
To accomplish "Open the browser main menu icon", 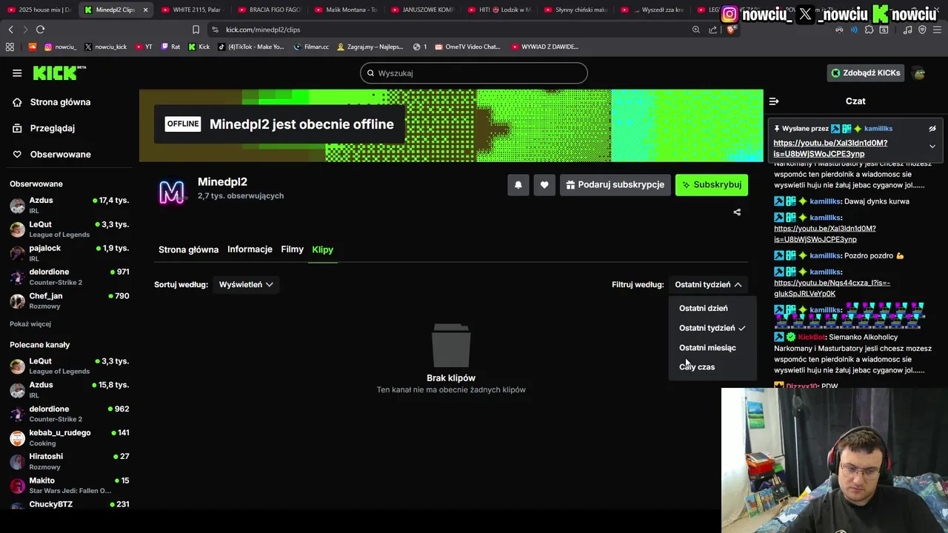I will pos(937,30).
